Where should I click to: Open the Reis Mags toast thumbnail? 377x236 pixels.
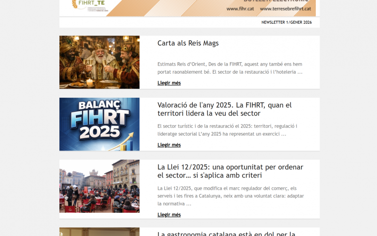[x=99, y=62]
